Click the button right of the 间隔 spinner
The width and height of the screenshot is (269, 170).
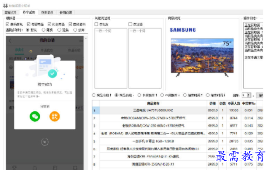260,95
